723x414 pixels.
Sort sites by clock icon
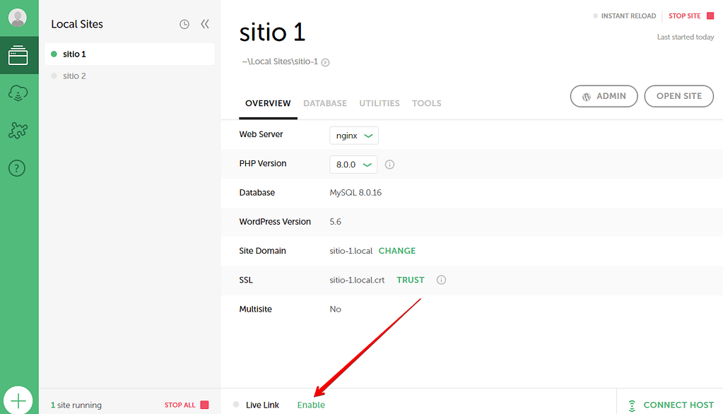(184, 25)
